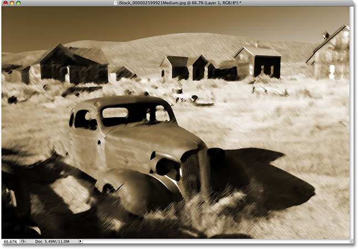Image resolution: width=358 pixels, height=249 pixels.
Task: Click the window resize grip at bottom-right corner
Action: (351, 241)
